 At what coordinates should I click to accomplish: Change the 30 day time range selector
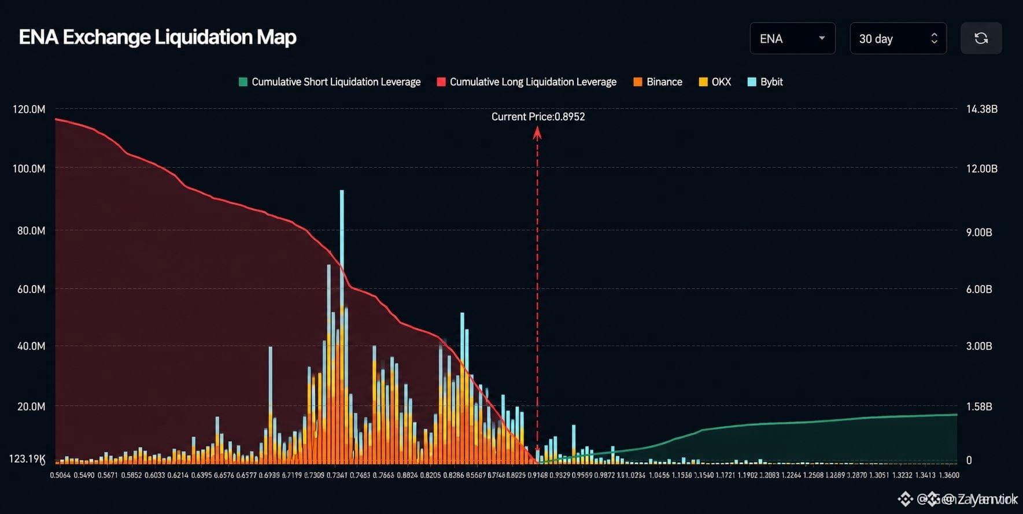898,38
